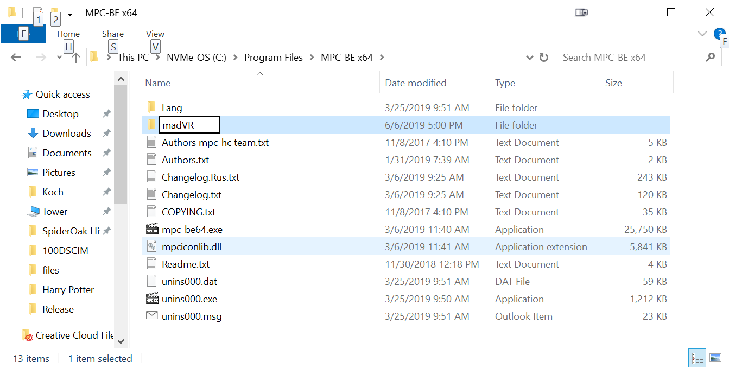Expand address bar history dropdown
The image size is (729, 368).
pos(530,57)
